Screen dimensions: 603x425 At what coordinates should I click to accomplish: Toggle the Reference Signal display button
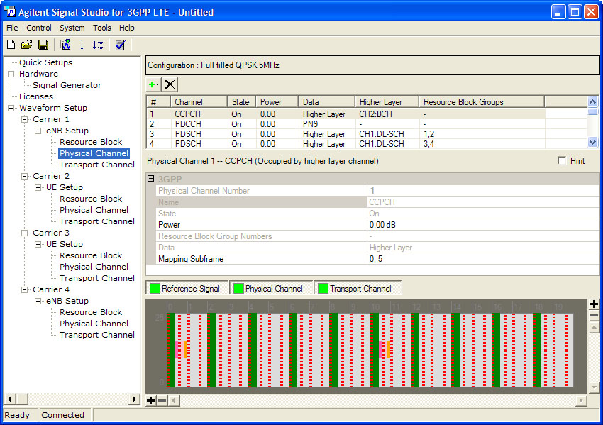(x=187, y=288)
